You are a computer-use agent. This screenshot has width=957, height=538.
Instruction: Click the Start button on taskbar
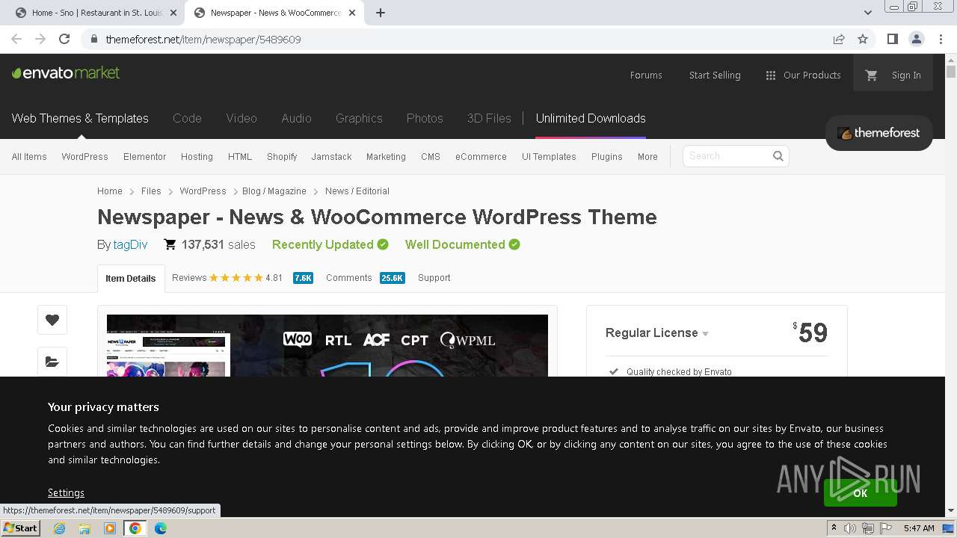pyautogui.click(x=20, y=528)
